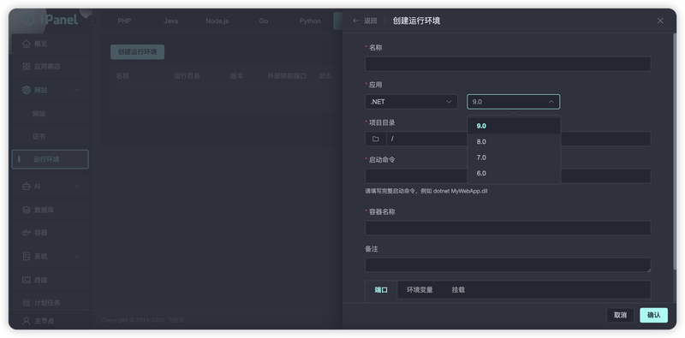Click the folder icon in 项目目录 field
The image size is (685, 338).
tap(376, 139)
